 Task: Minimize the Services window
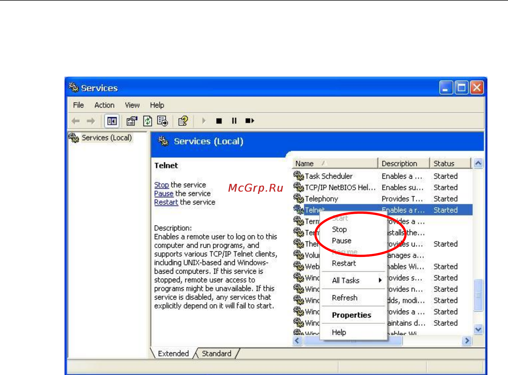click(446, 88)
